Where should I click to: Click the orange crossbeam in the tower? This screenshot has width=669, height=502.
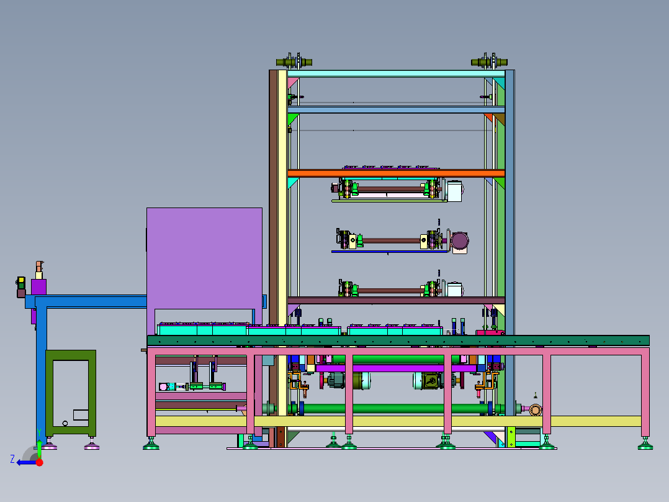[396, 173]
